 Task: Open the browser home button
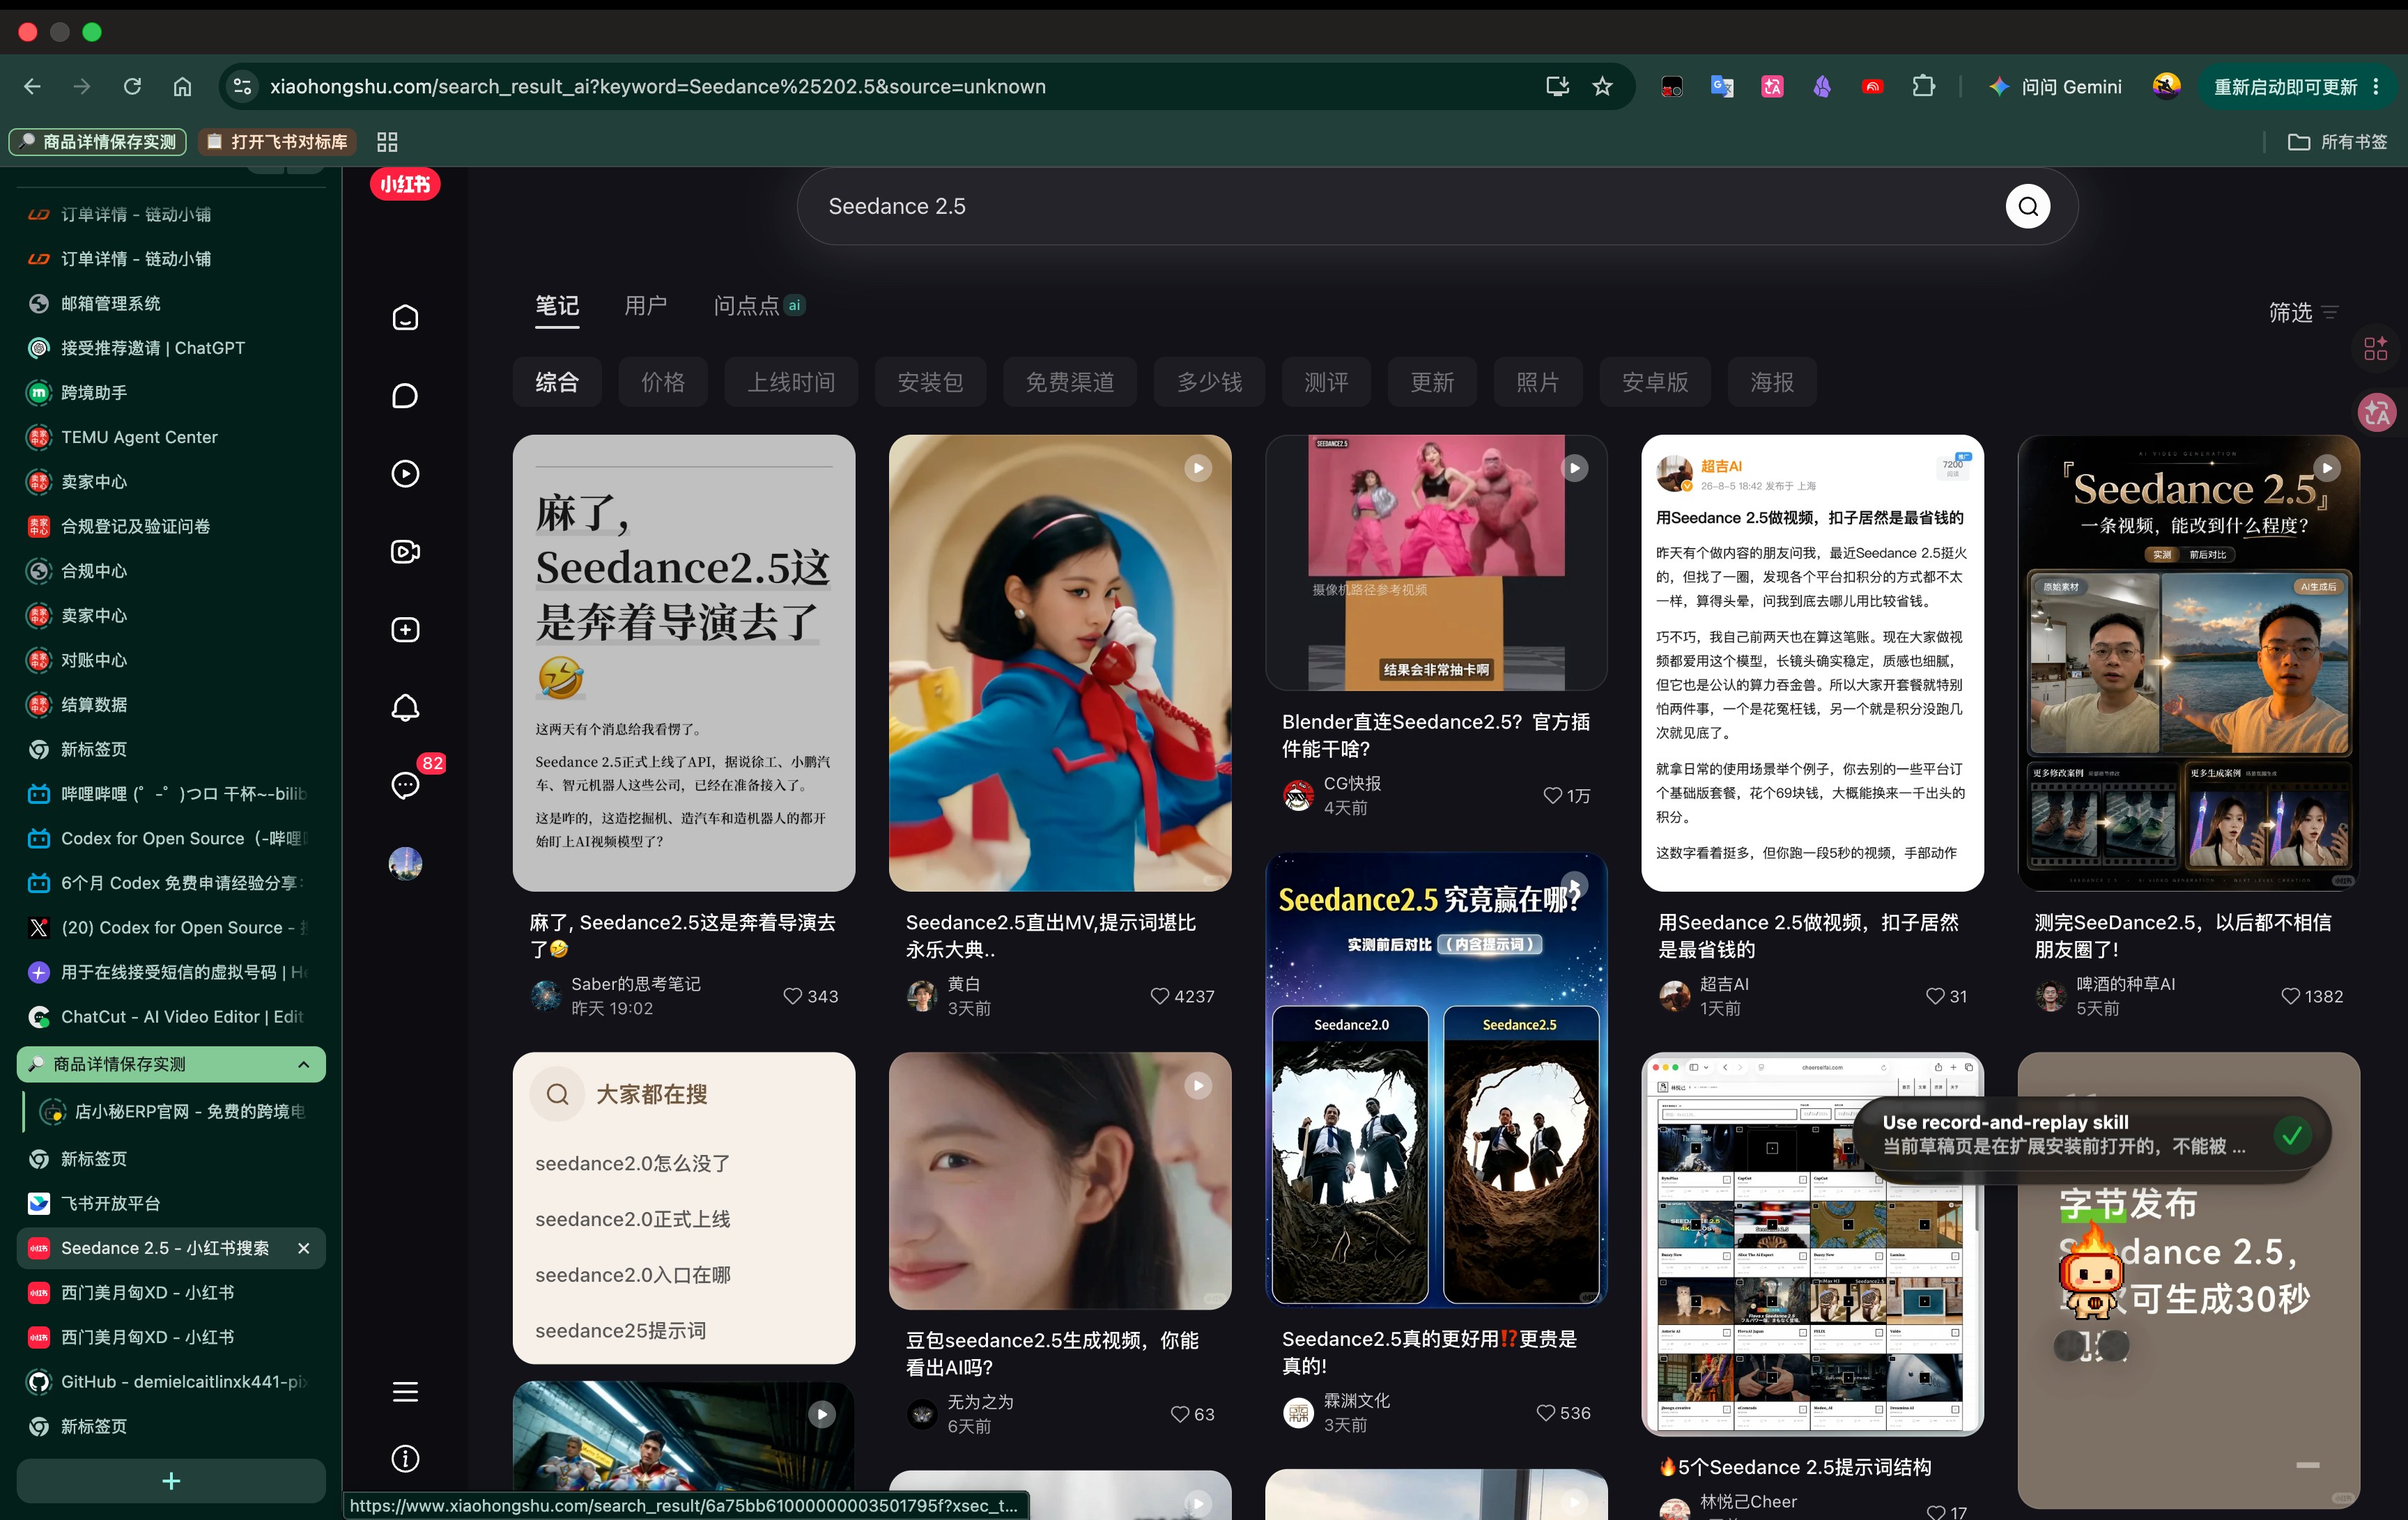(x=182, y=87)
